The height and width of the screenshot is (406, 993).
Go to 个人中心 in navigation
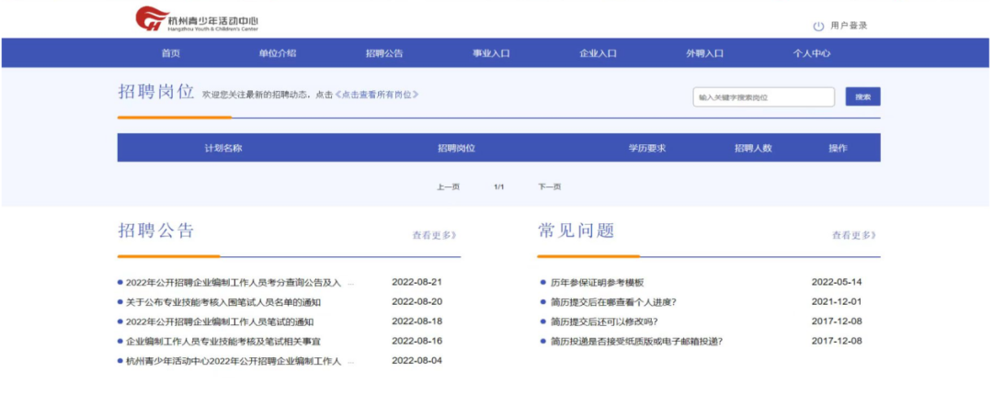(x=812, y=53)
